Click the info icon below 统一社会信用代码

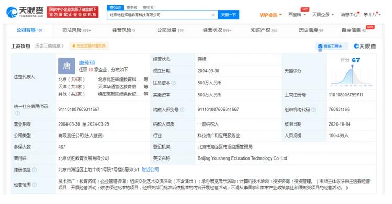17,113
